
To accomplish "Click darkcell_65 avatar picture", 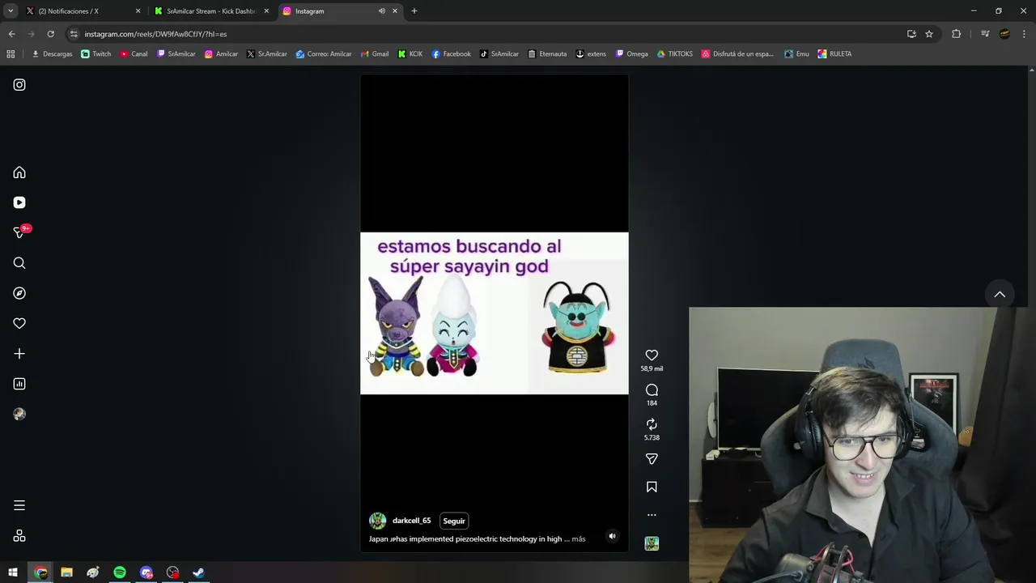I will [x=377, y=521].
